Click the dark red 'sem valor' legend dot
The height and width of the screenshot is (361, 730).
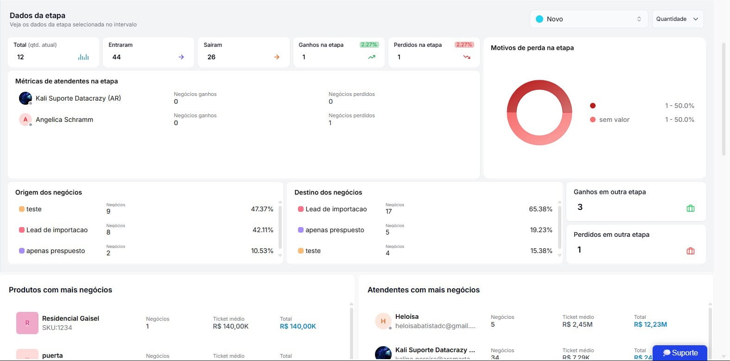(x=592, y=106)
